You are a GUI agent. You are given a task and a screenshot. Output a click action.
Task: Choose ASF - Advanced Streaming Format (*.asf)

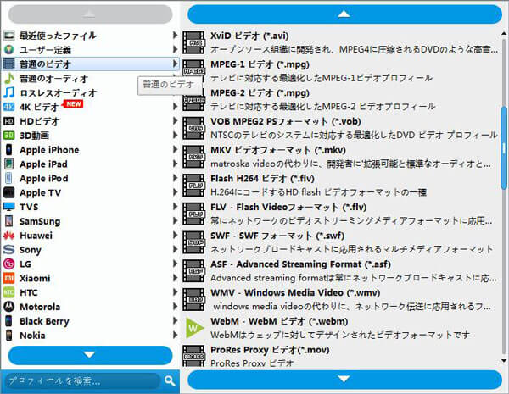(340, 271)
